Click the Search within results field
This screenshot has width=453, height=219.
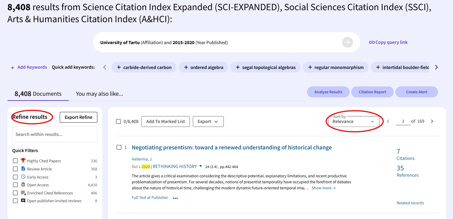pyautogui.click(x=55, y=134)
